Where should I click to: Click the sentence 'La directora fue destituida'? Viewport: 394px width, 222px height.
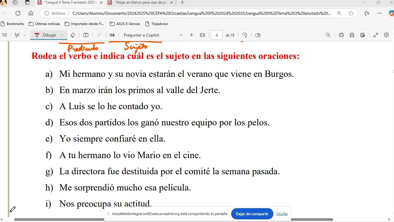170,171
